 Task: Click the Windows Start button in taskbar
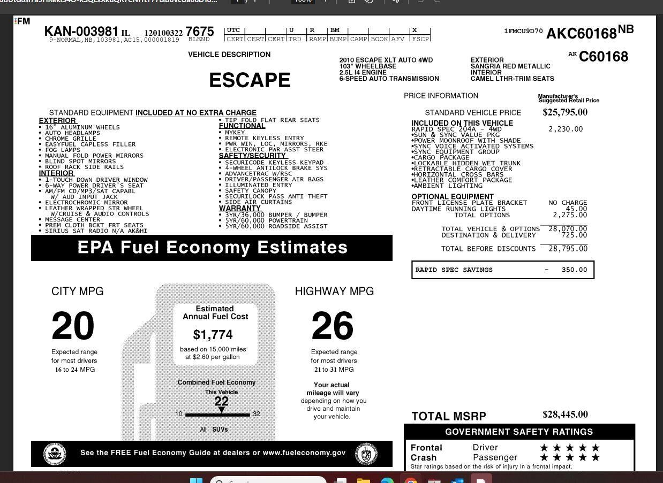pyautogui.click(x=197, y=480)
